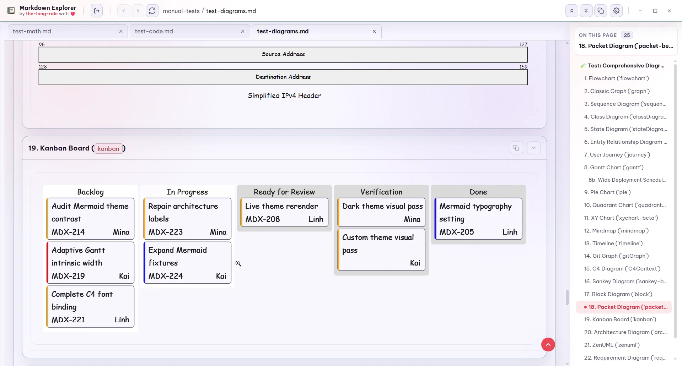Click the 'Audit Mermaid theme contrast' card

coord(91,219)
